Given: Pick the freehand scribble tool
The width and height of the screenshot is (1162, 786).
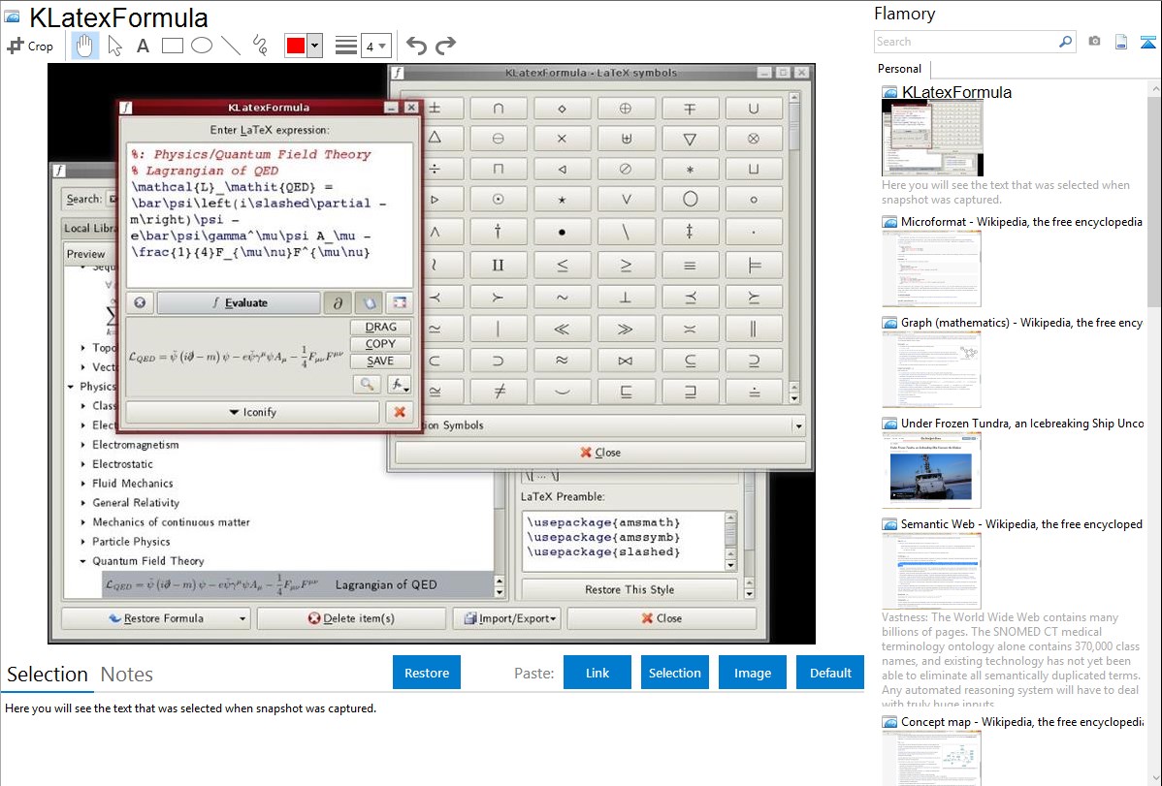Looking at the screenshot, I should pyautogui.click(x=260, y=46).
